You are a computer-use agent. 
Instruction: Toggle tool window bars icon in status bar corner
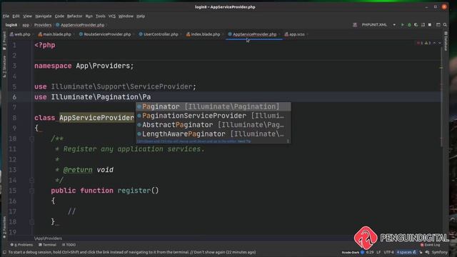(4, 252)
